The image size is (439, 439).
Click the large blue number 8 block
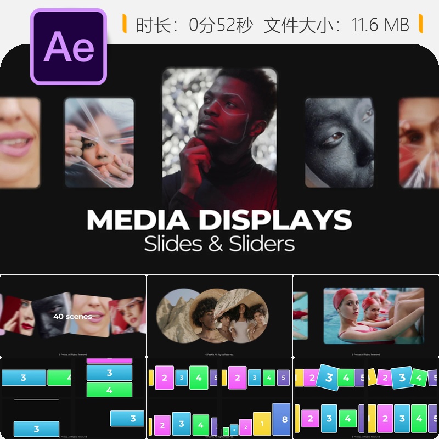[x=285, y=418]
